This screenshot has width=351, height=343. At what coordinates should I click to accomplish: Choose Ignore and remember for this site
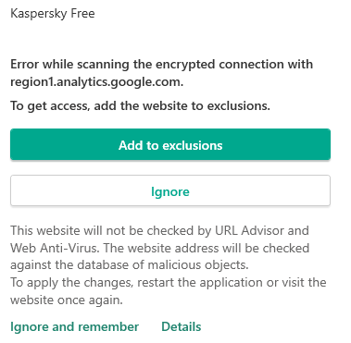pos(74,326)
